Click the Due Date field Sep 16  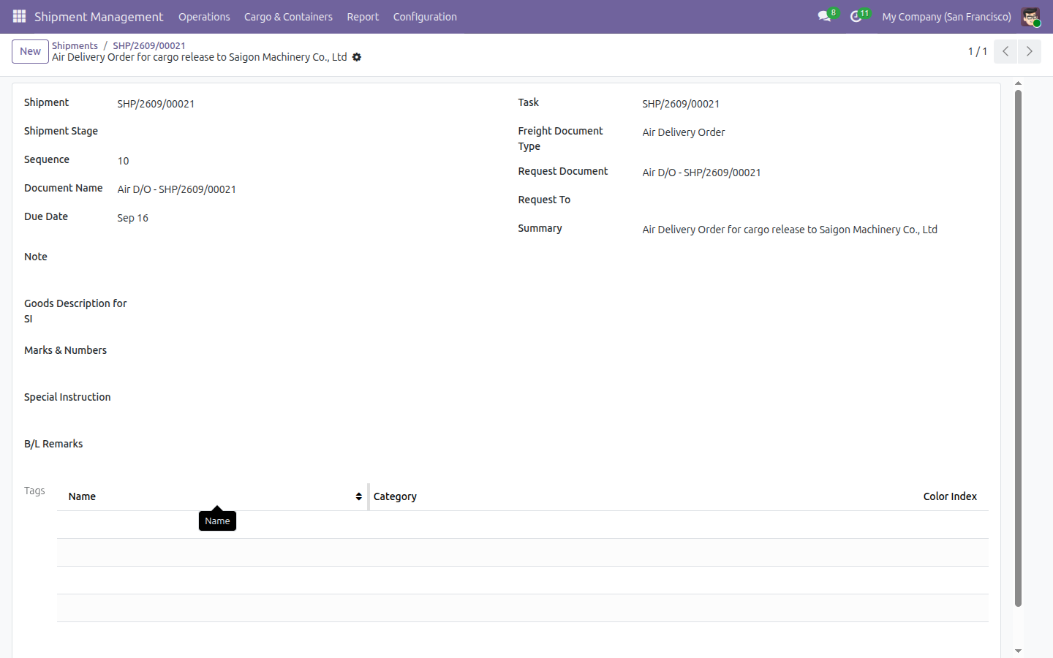[x=132, y=218]
